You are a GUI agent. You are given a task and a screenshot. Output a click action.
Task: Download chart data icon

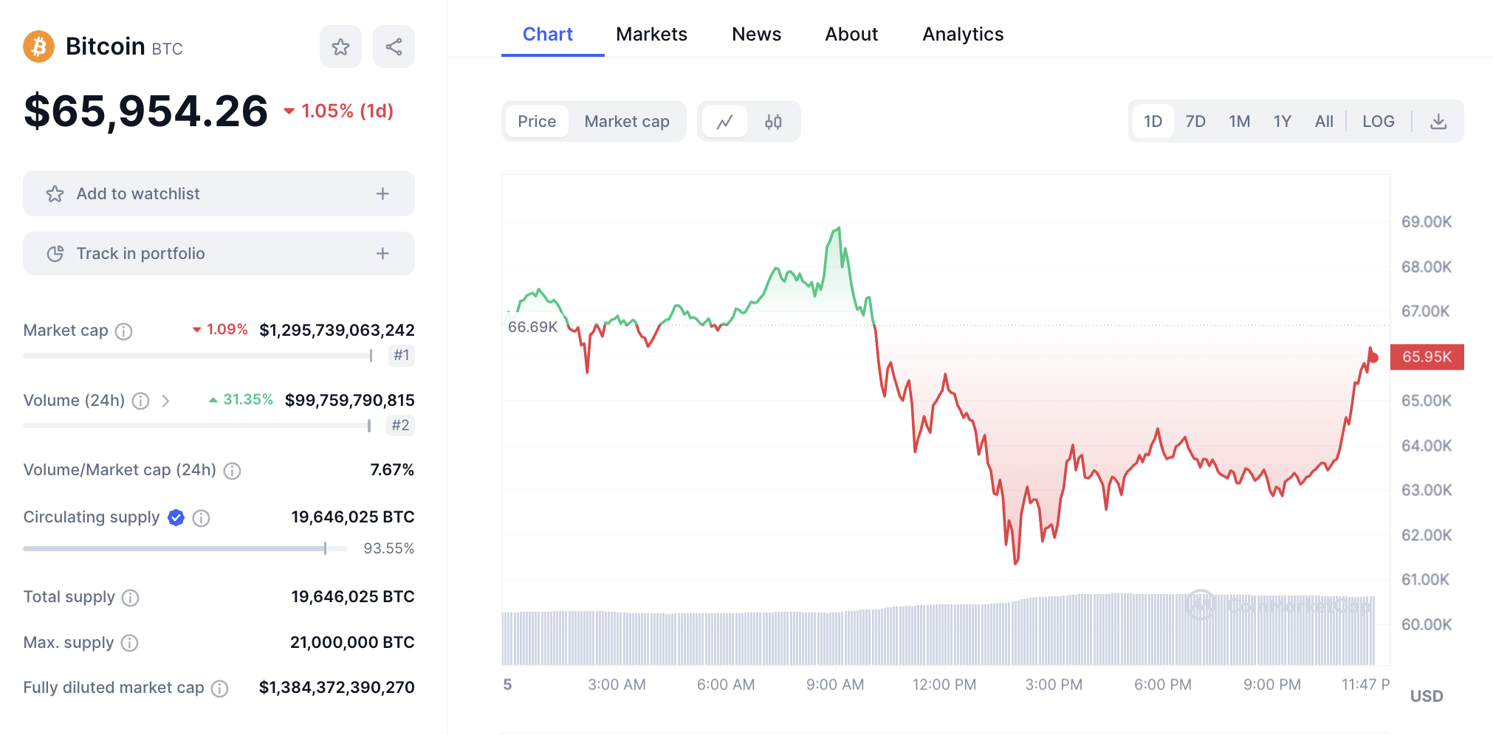pyautogui.click(x=1438, y=122)
